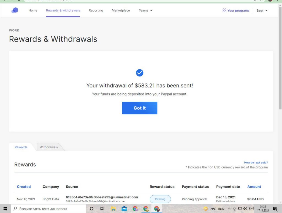Sort by Amount column header

pyautogui.click(x=254, y=187)
